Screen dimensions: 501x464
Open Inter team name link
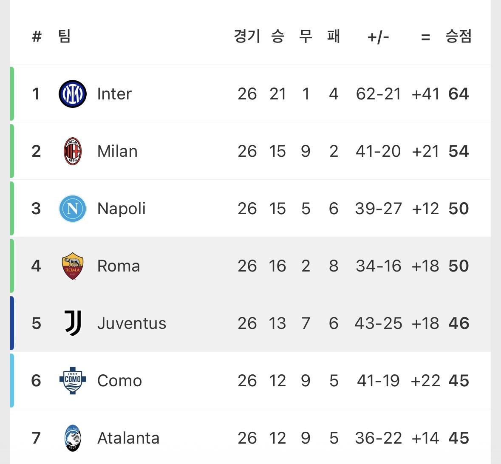(x=114, y=94)
